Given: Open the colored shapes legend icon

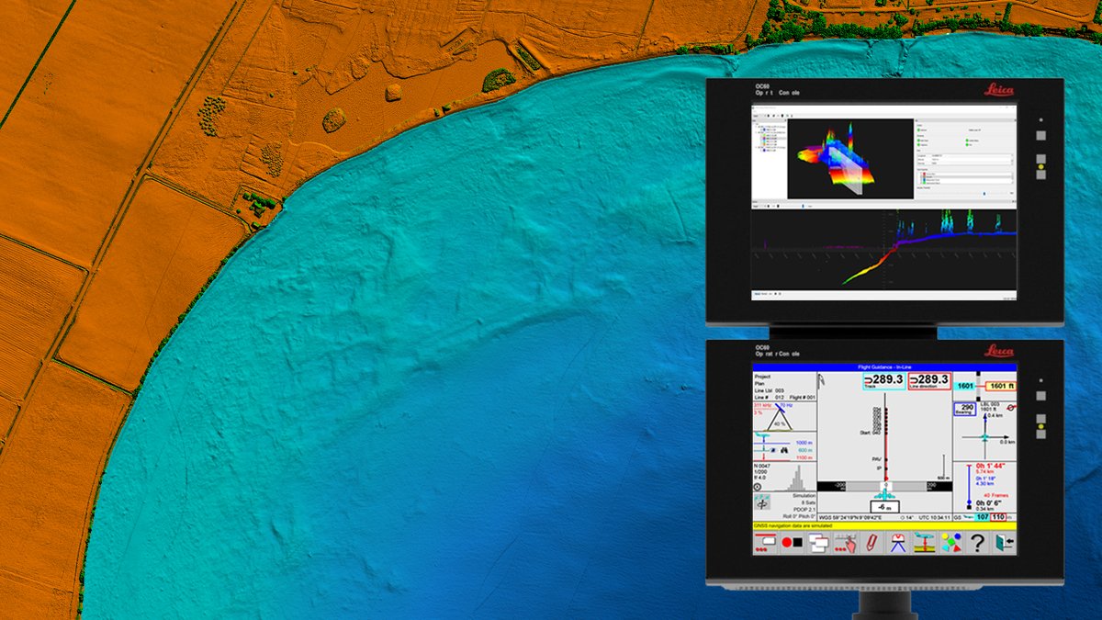Looking at the screenshot, I should pyautogui.click(x=951, y=542).
